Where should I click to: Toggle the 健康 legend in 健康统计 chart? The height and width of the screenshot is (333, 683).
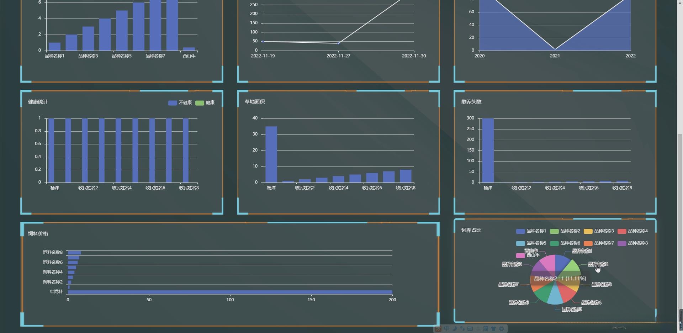pyautogui.click(x=205, y=102)
